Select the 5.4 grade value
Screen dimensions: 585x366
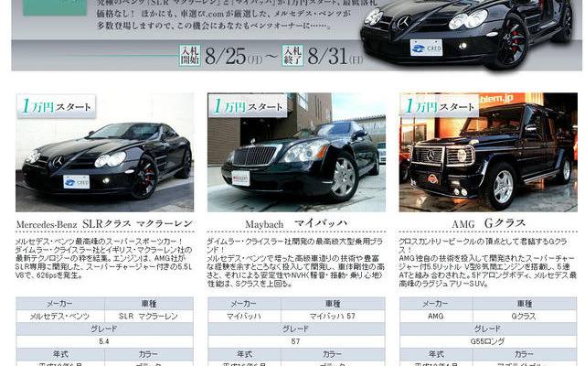[x=104, y=341]
